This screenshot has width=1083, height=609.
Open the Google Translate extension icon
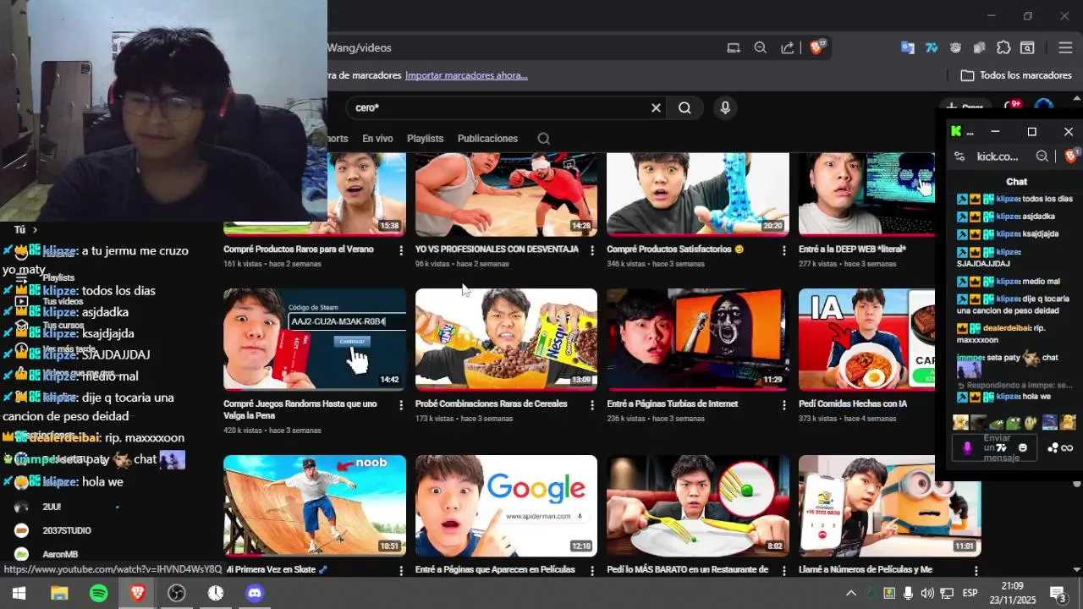coord(907,48)
